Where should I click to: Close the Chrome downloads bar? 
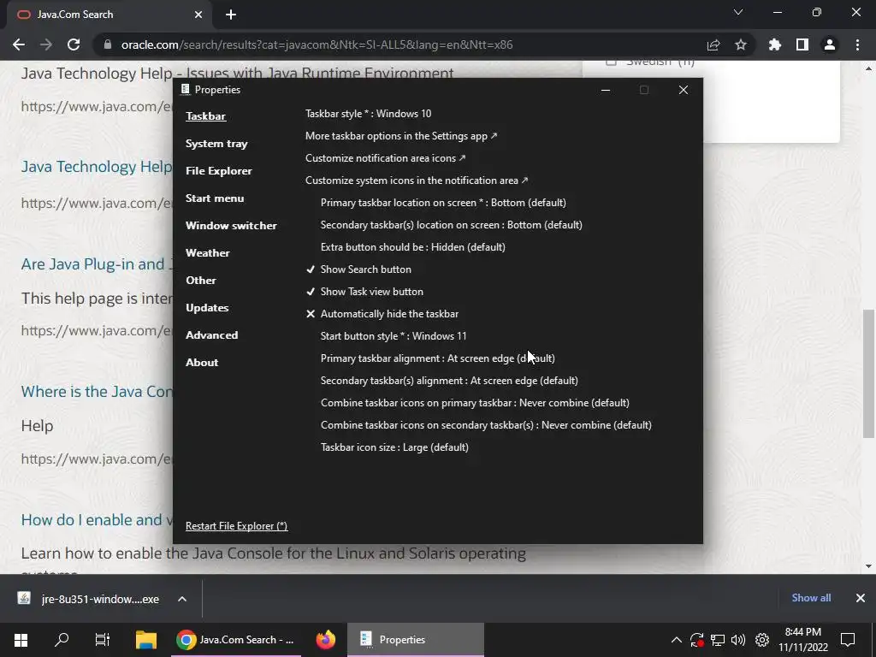tap(861, 598)
